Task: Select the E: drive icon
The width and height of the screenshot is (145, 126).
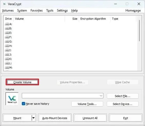Action: 7,33
